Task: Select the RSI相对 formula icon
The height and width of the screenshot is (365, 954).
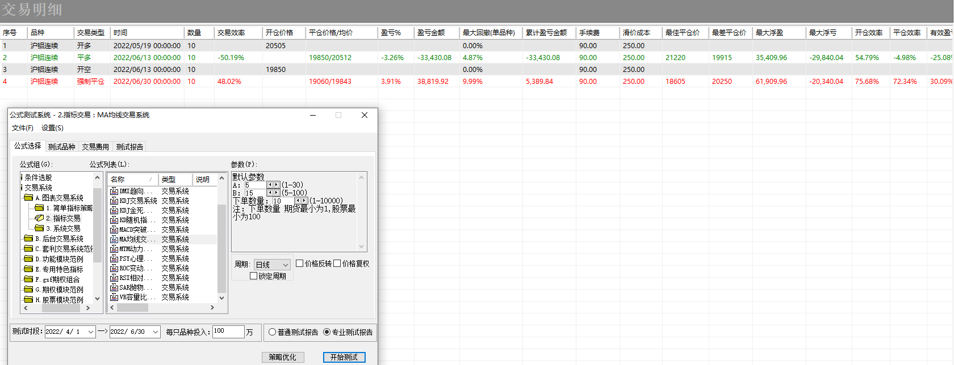Action: coord(114,278)
